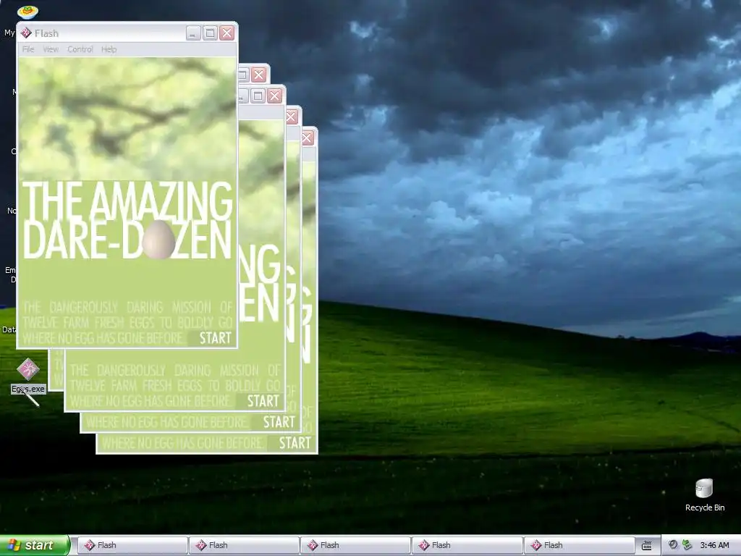
Task: Click the keyboard icon in the taskbar
Action: pyautogui.click(x=646, y=546)
